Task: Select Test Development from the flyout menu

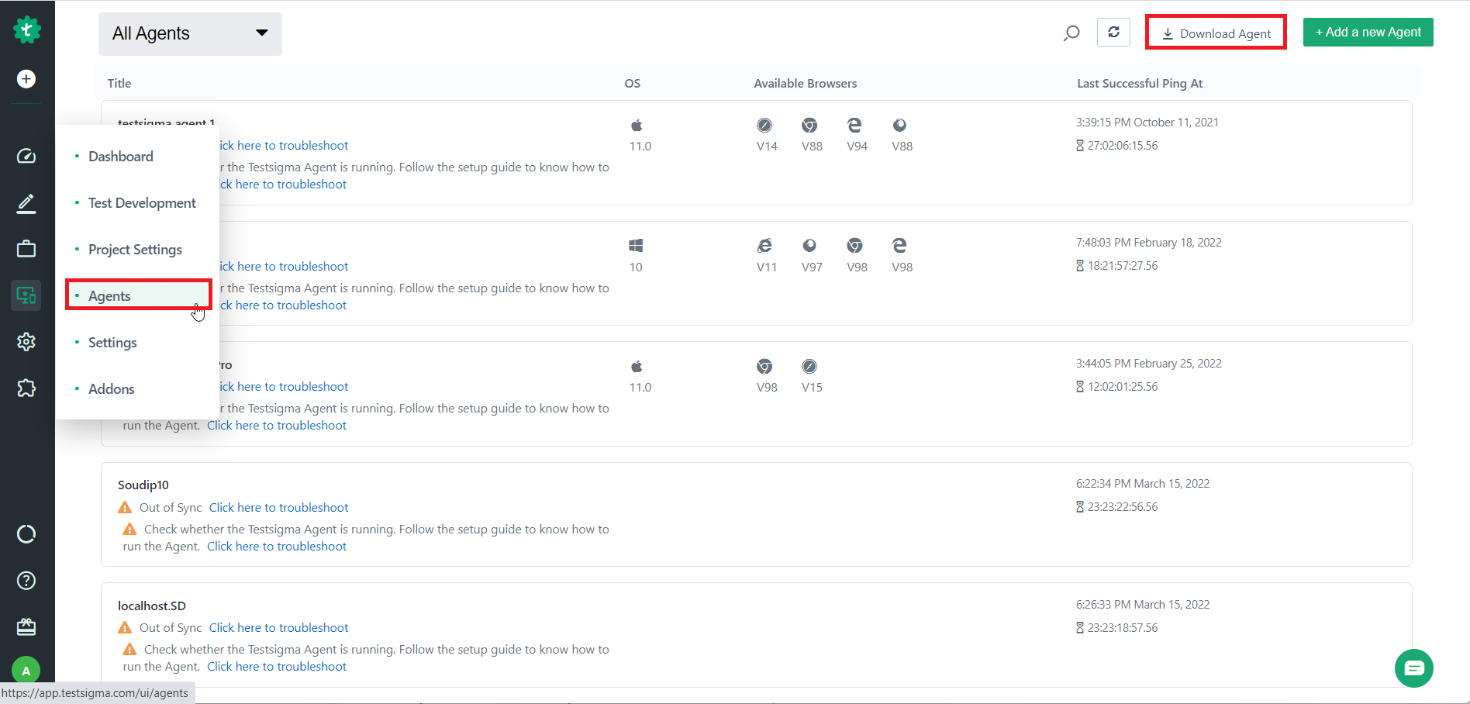Action: pos(142,203)
